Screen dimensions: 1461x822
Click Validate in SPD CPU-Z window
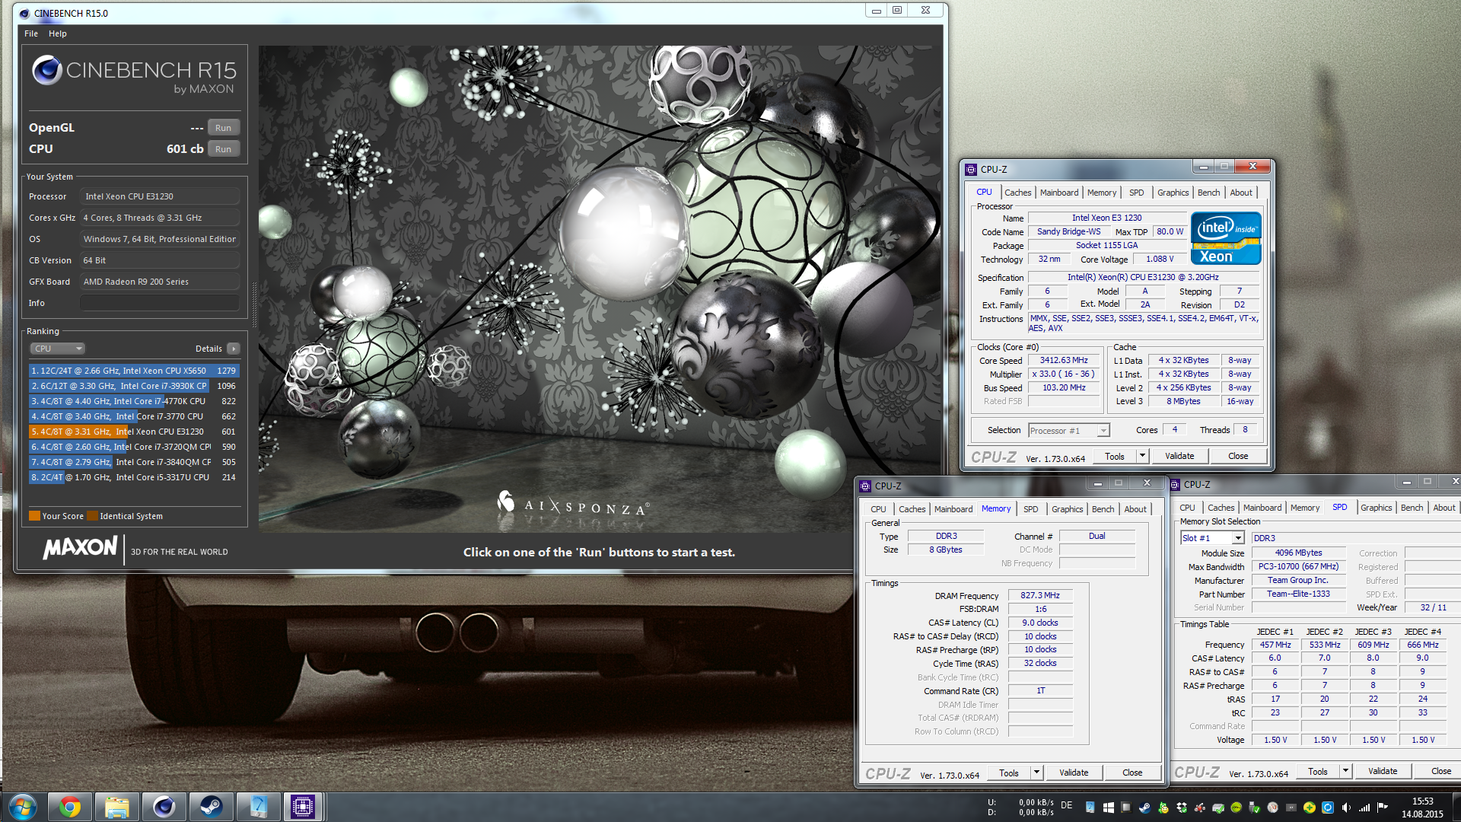coord(1383,771)
